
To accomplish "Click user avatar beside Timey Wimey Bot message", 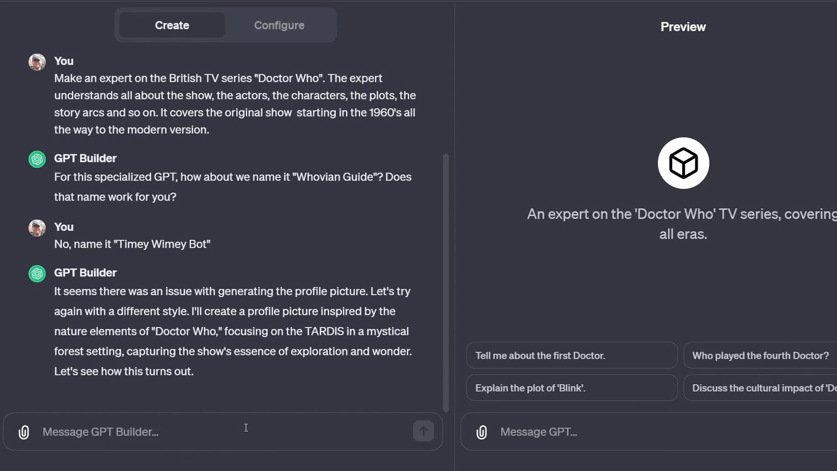I will pos(37,228).
